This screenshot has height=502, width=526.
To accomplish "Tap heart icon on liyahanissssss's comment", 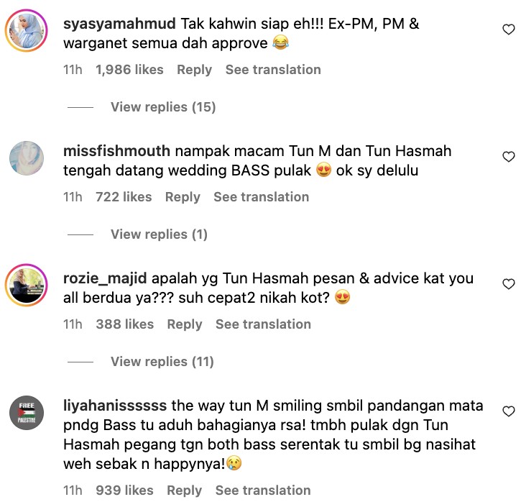I will coord(509,411).
